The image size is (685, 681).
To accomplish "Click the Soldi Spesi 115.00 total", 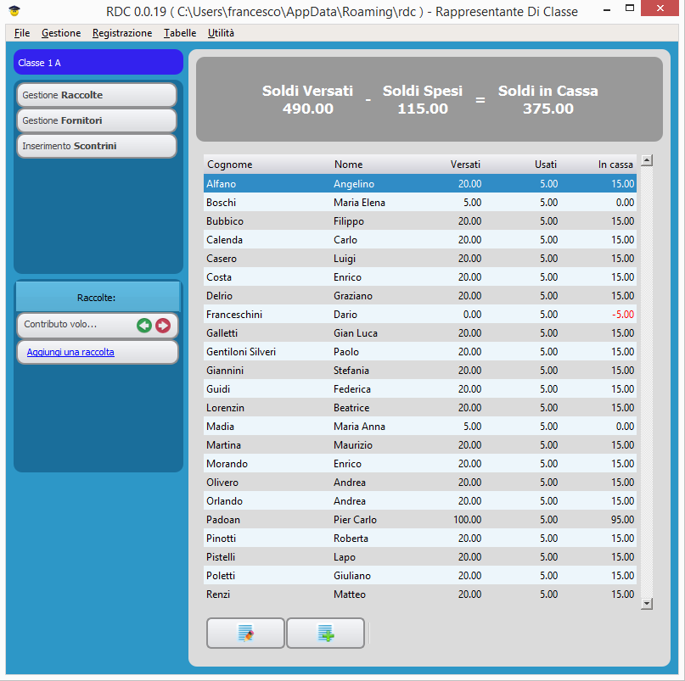I will point(423,100).
